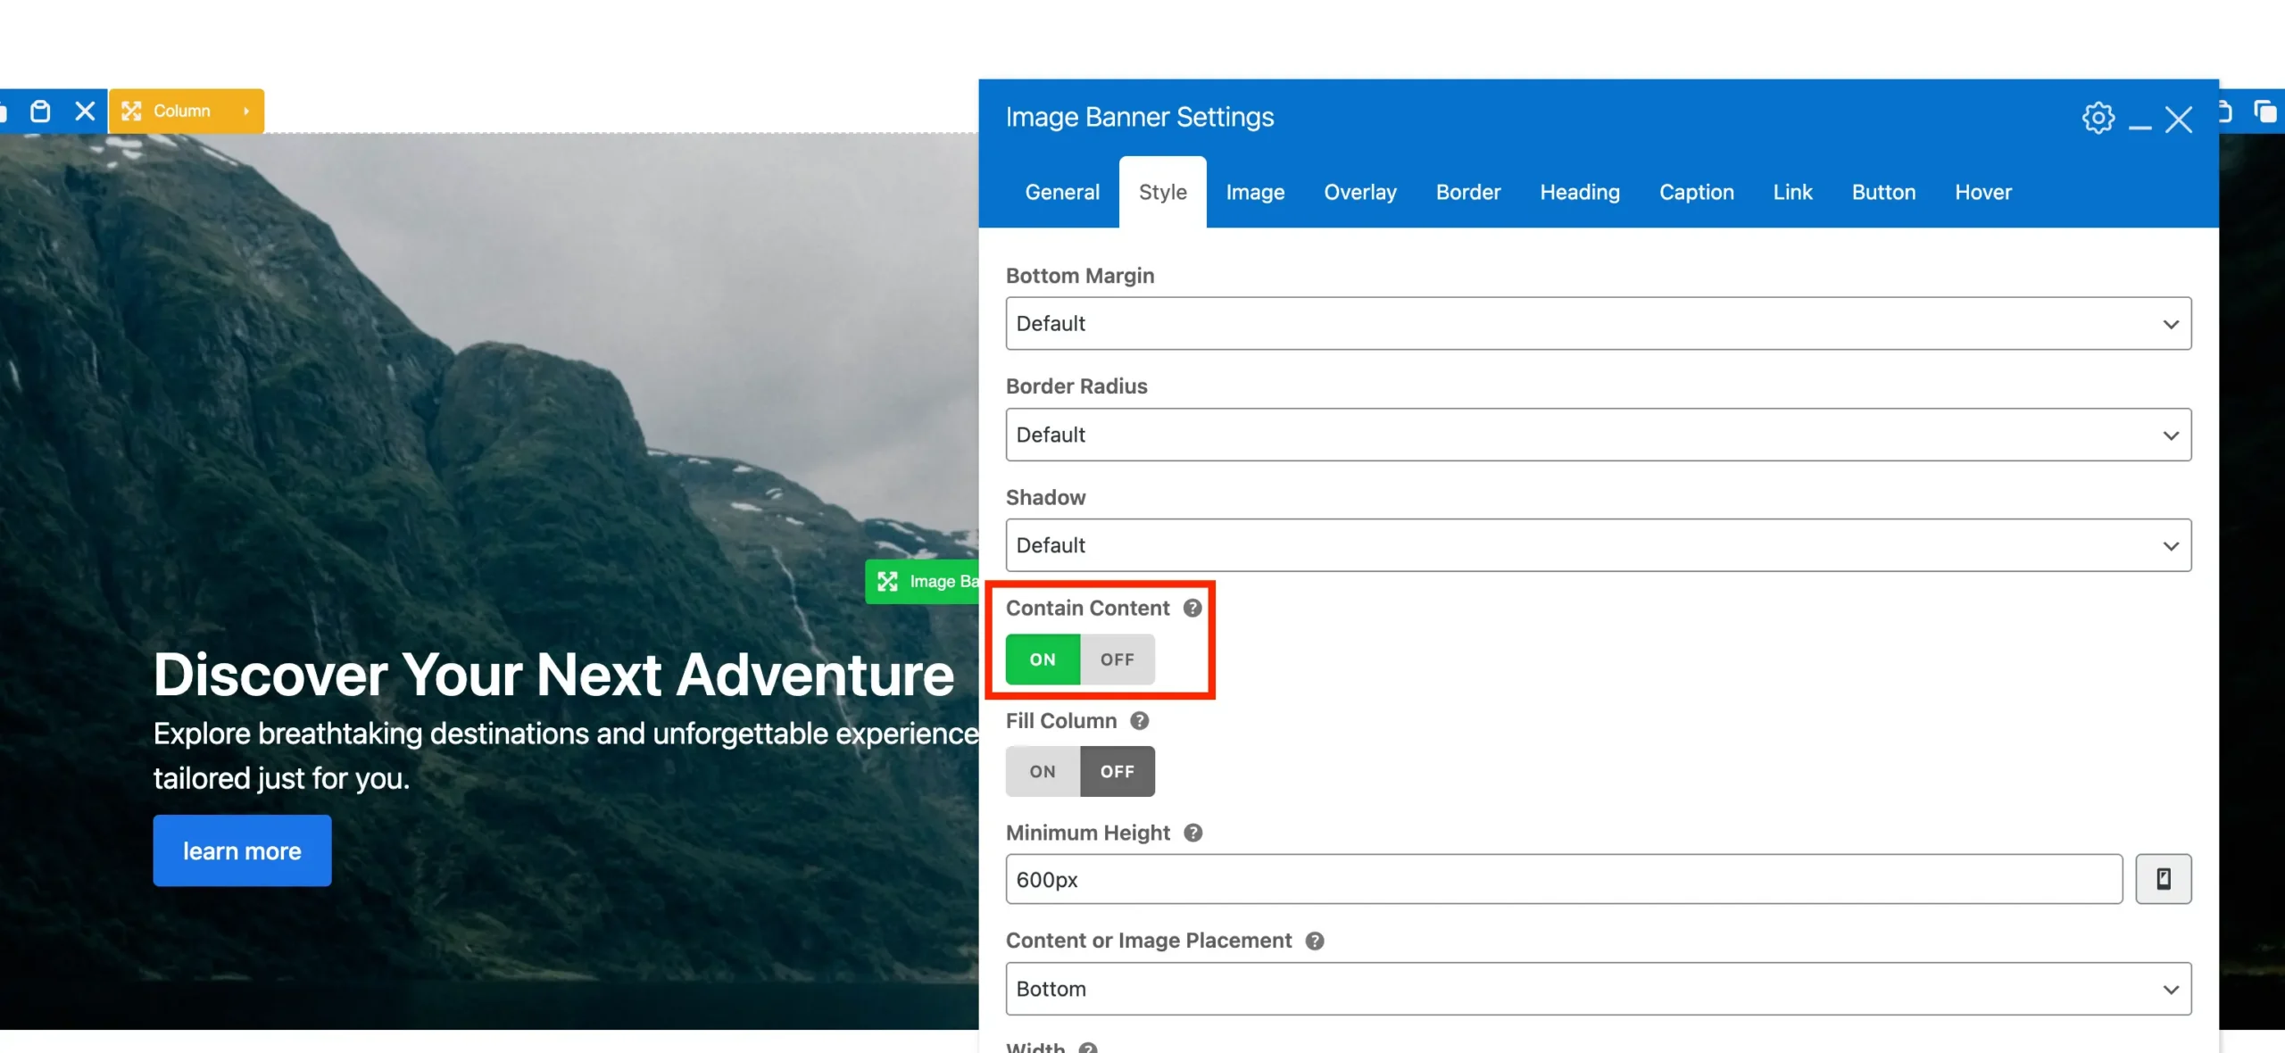Open the Shadow dropdown
The image size is (2285, 1053).
pos(1598,545)
